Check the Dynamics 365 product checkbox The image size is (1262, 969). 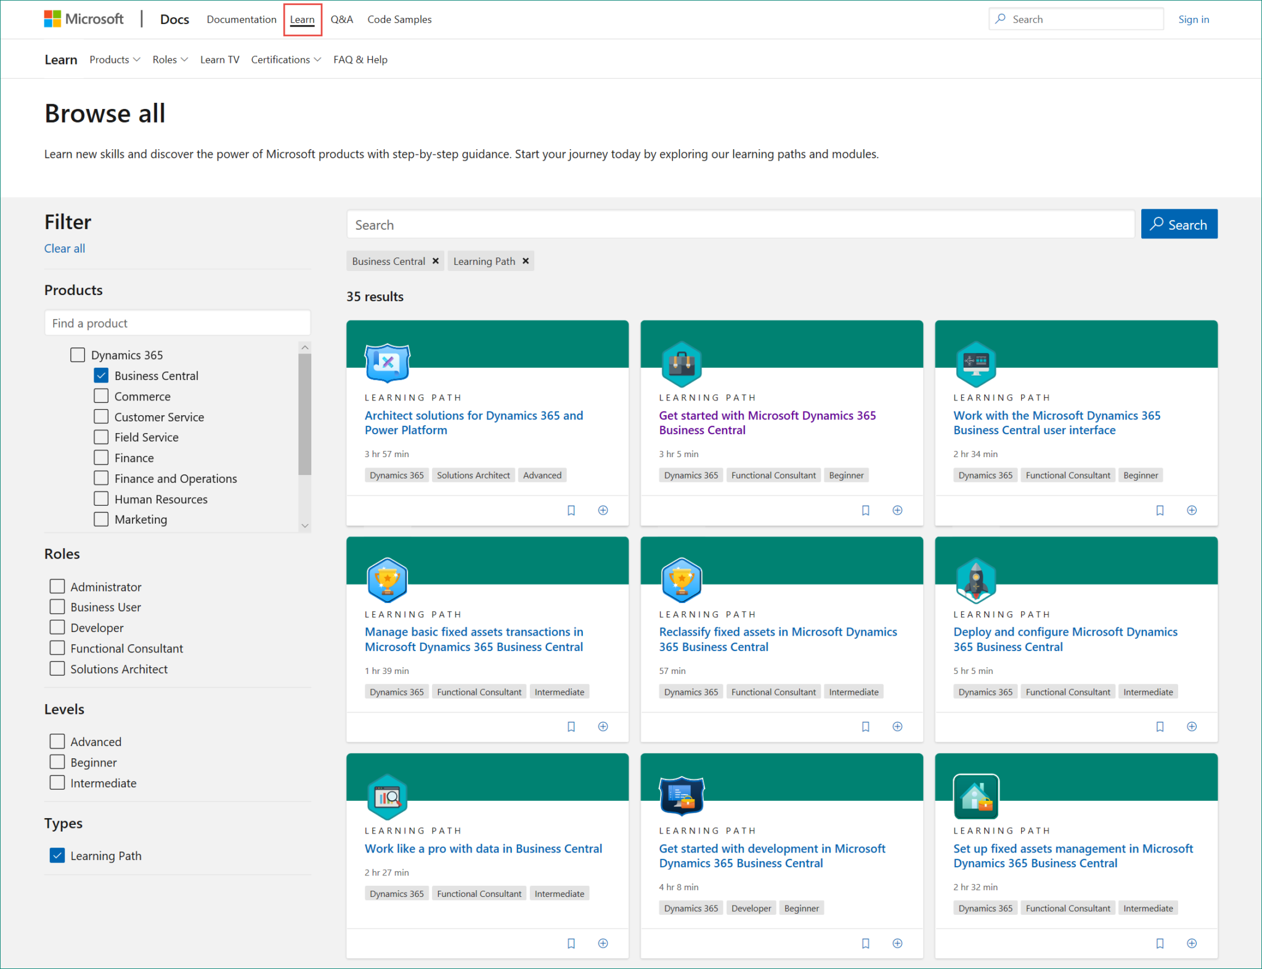click(78, 355)
